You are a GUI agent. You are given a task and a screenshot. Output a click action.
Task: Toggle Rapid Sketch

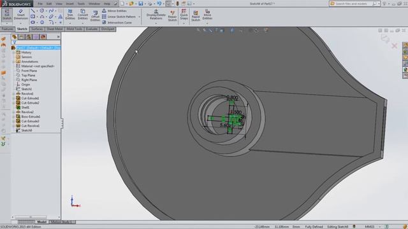click(196, 15)
